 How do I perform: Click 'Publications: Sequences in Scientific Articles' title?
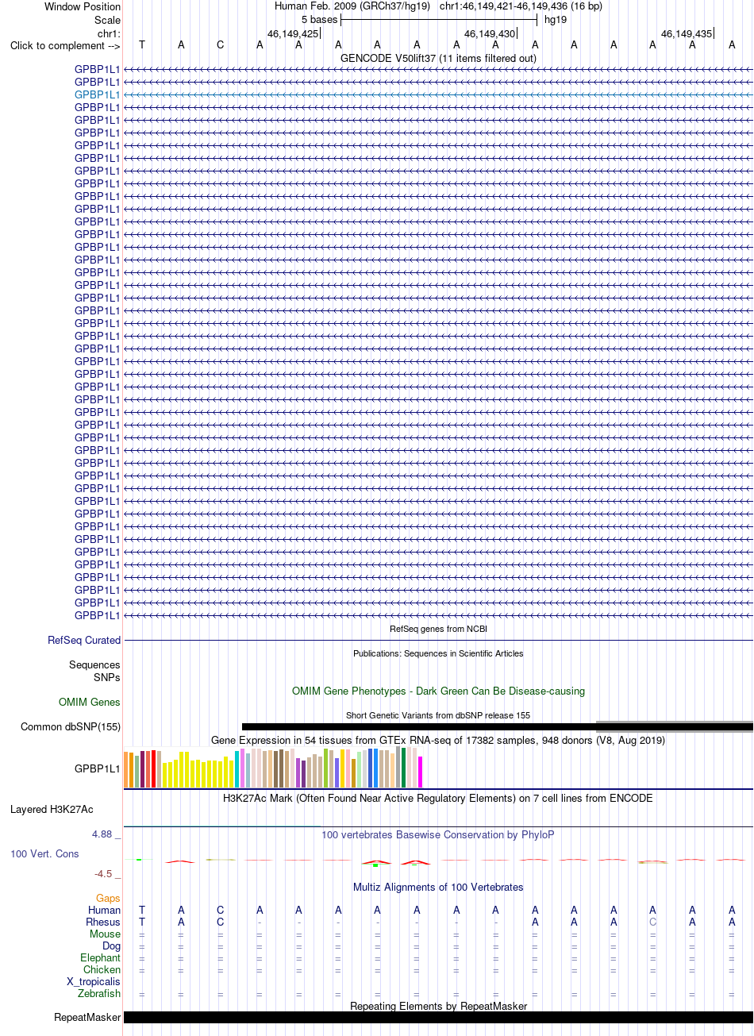(x=438, y=653)
